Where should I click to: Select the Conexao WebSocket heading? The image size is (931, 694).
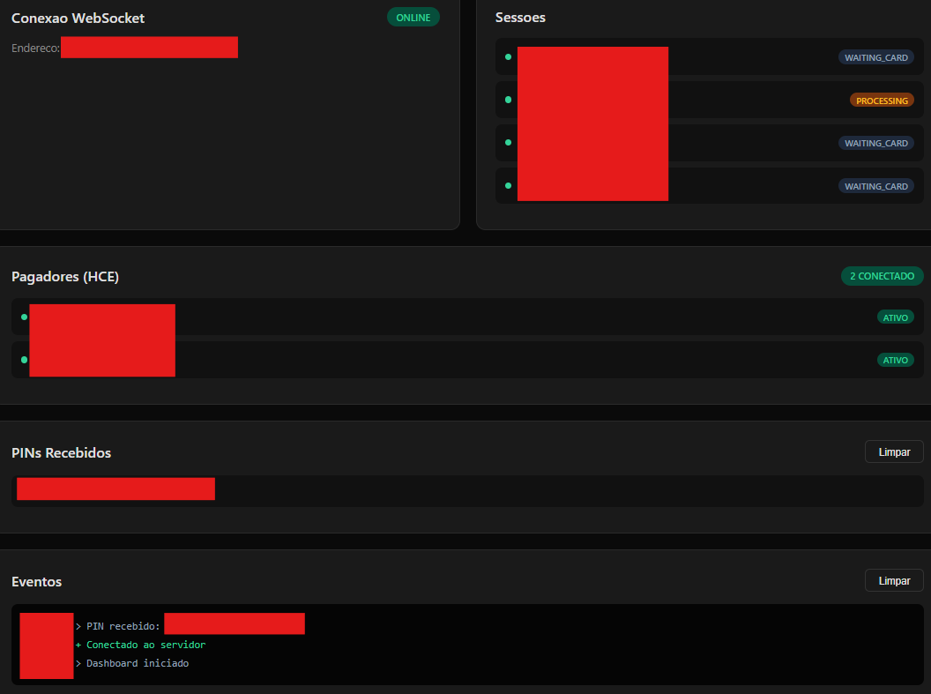click(78, 19)
